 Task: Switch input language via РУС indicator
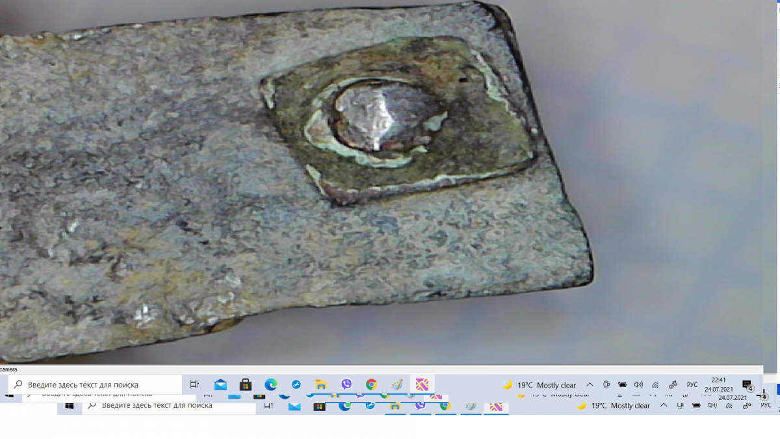click(692, 385)
